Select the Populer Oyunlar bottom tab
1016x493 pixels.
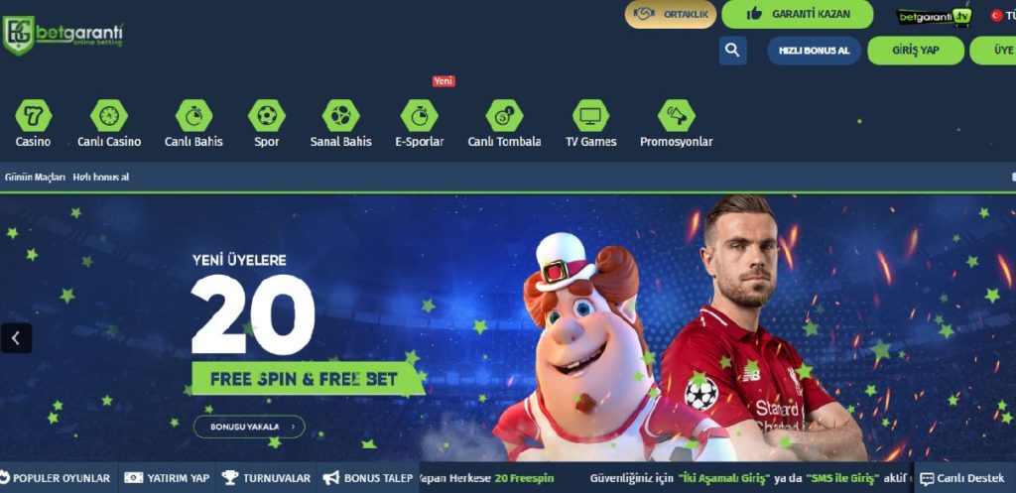click(x=56, y=478)
